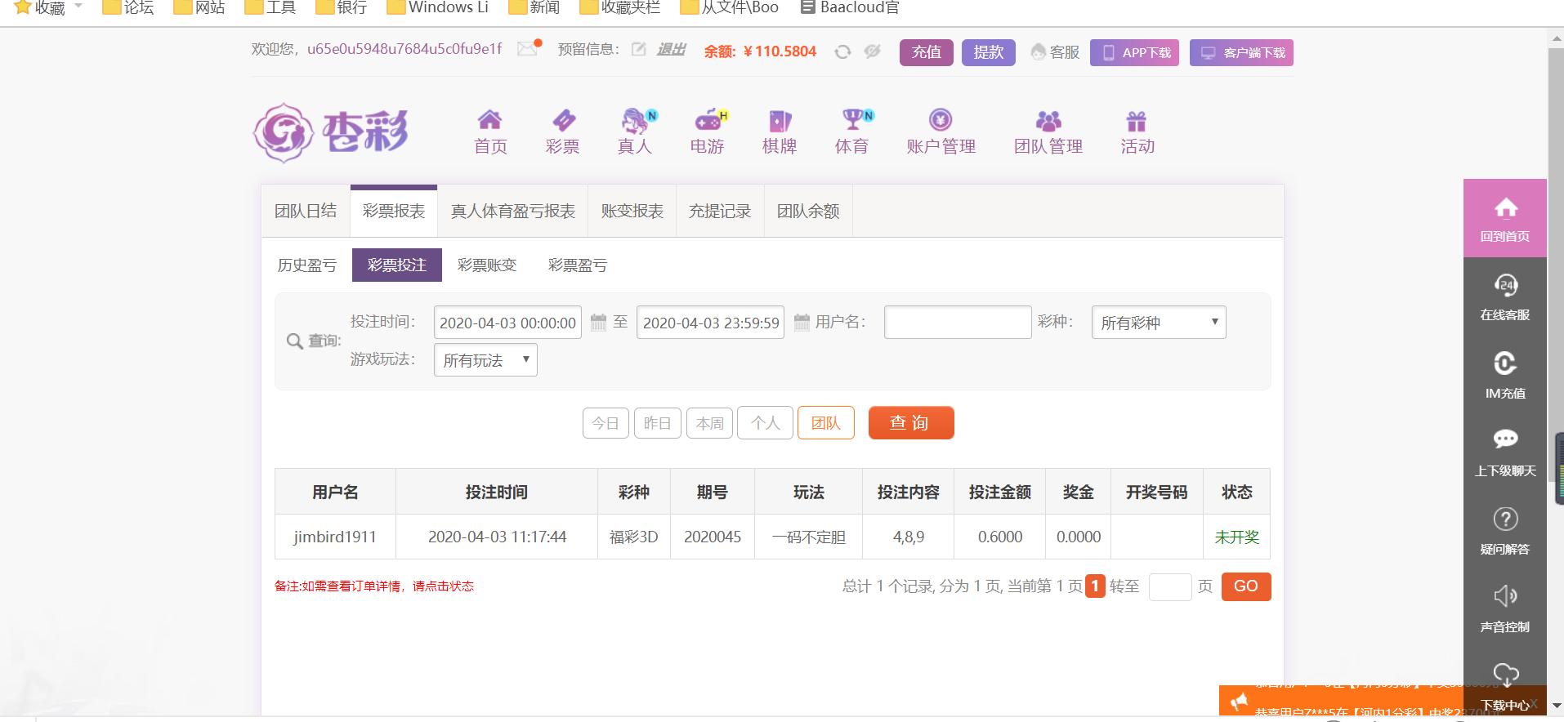Screen dimensions: 1564x722
Task: Click 未开奖 status for order details
Action: pyautogui.click(x=1237, y=537)
